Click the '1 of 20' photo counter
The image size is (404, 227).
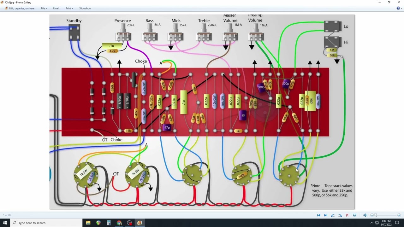click(7, 215)
